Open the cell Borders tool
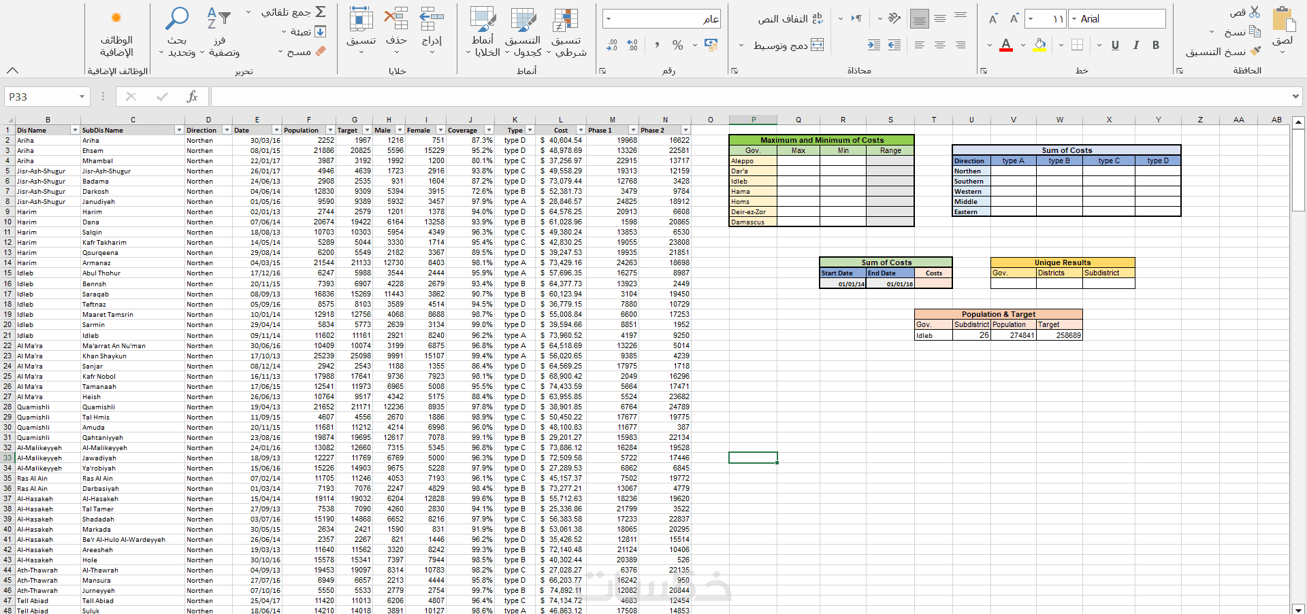The width and height of the screenshot is (1307, 614). pyautogui.click(x=1077, y=45)
